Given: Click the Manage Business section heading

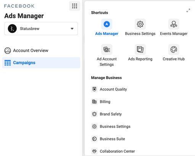Looking at the screenshot, I should click(x=106, y=78).
